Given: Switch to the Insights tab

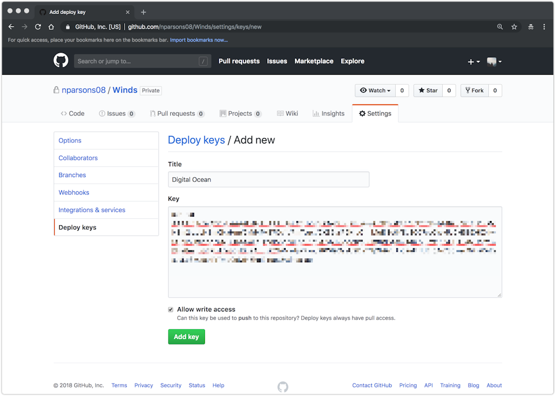Looking at the screenshot, I should 328,114.
